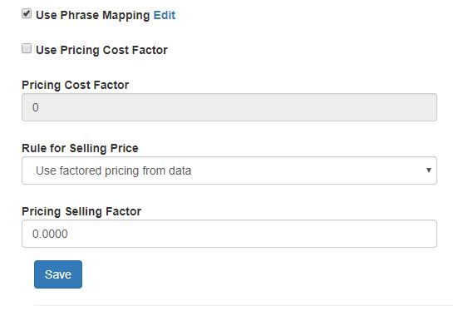Select 'Use factored pricing from data' option text
Screen dimensions: 453x321
114,170
